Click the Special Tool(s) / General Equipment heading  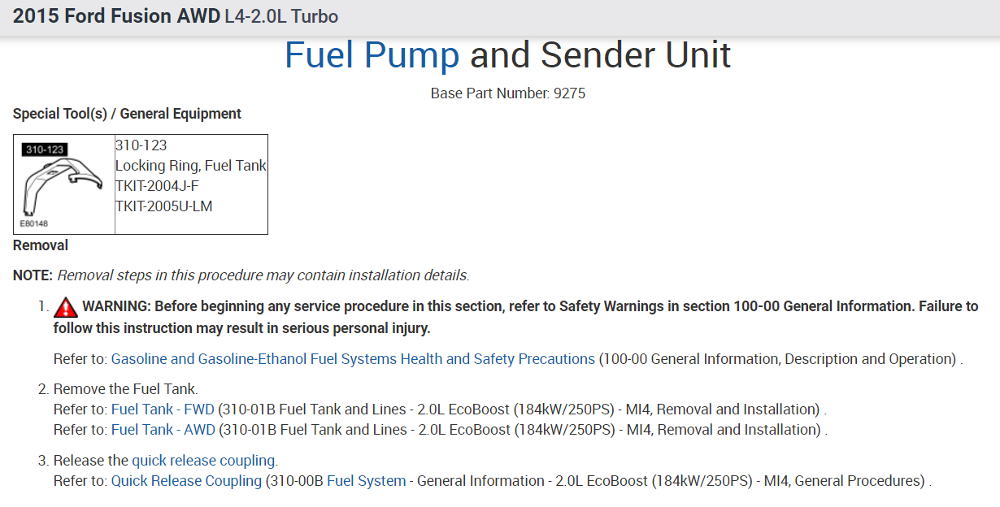[x=127, y=114]
